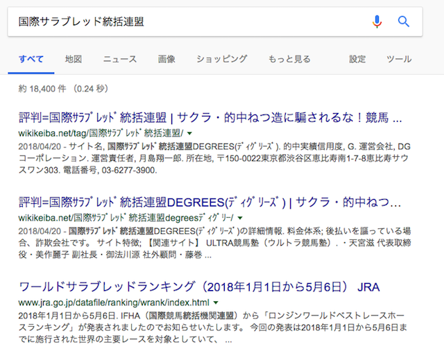Viewport: 444px width, 349px height.
Task: Open the DEGREES(ディグリーズ) result title link
Action: pos(210,203)
